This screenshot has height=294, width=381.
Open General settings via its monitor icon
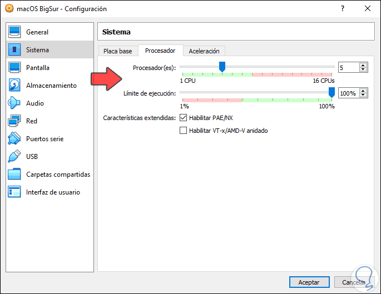(14, 32)
